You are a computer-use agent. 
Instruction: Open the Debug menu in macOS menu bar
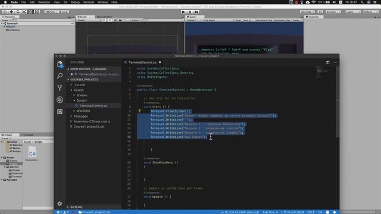pos(75,2)
